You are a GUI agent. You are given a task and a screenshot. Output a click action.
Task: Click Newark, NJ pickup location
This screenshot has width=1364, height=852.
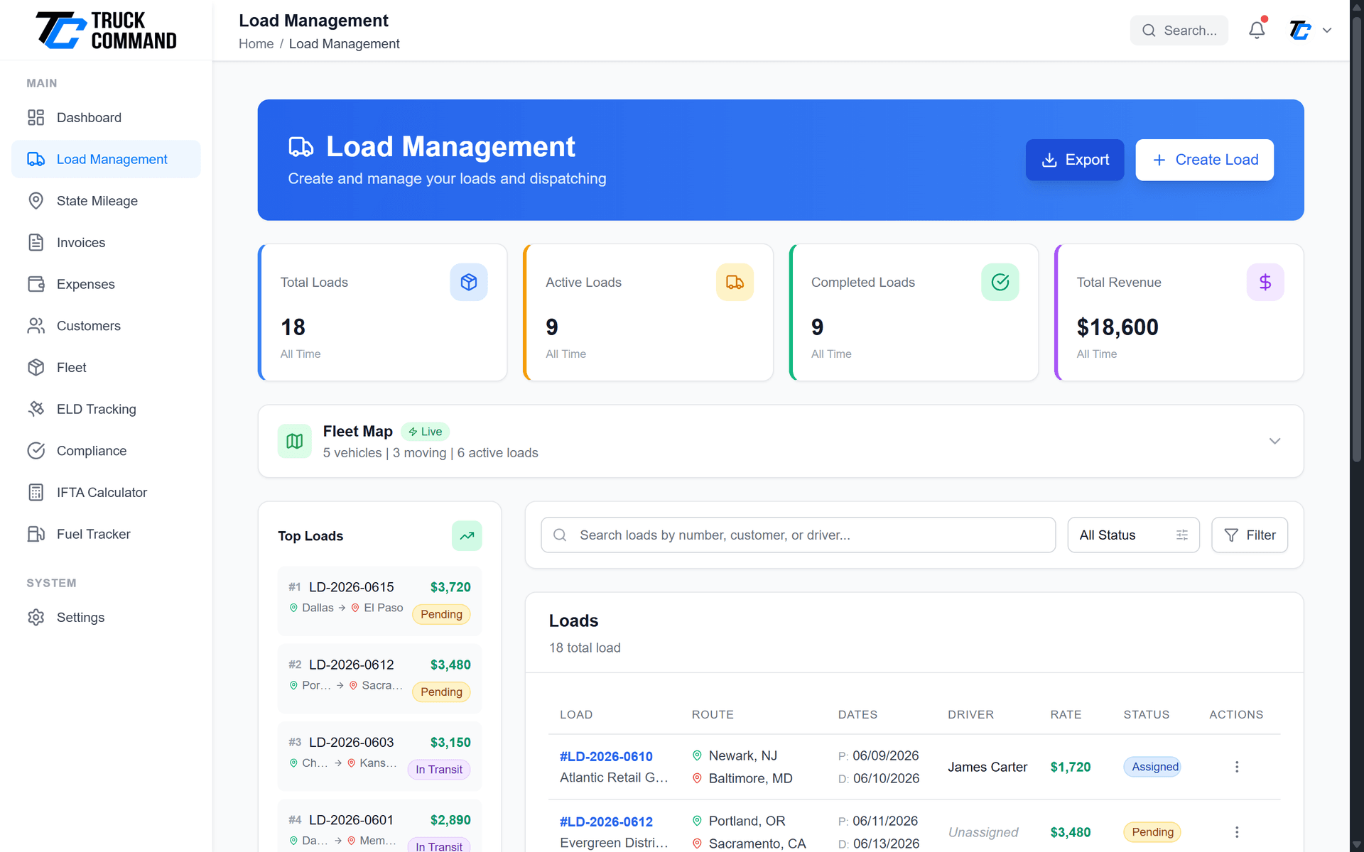pyautogui.click(x=743, y=755)
